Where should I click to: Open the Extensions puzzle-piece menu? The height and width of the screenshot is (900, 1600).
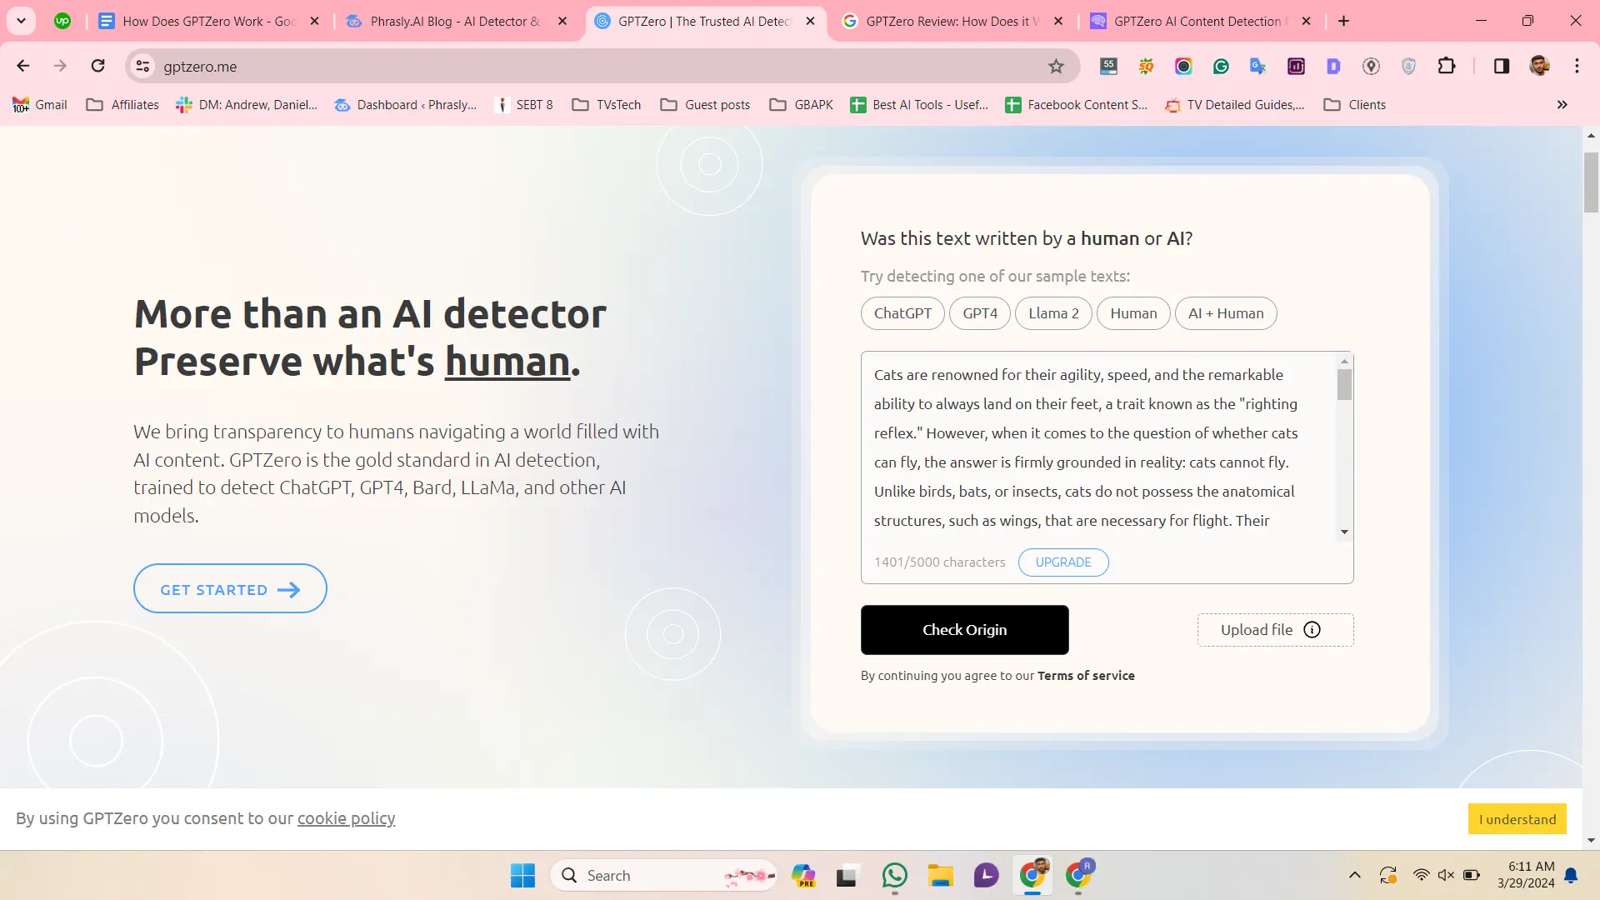coord(1447,66)
